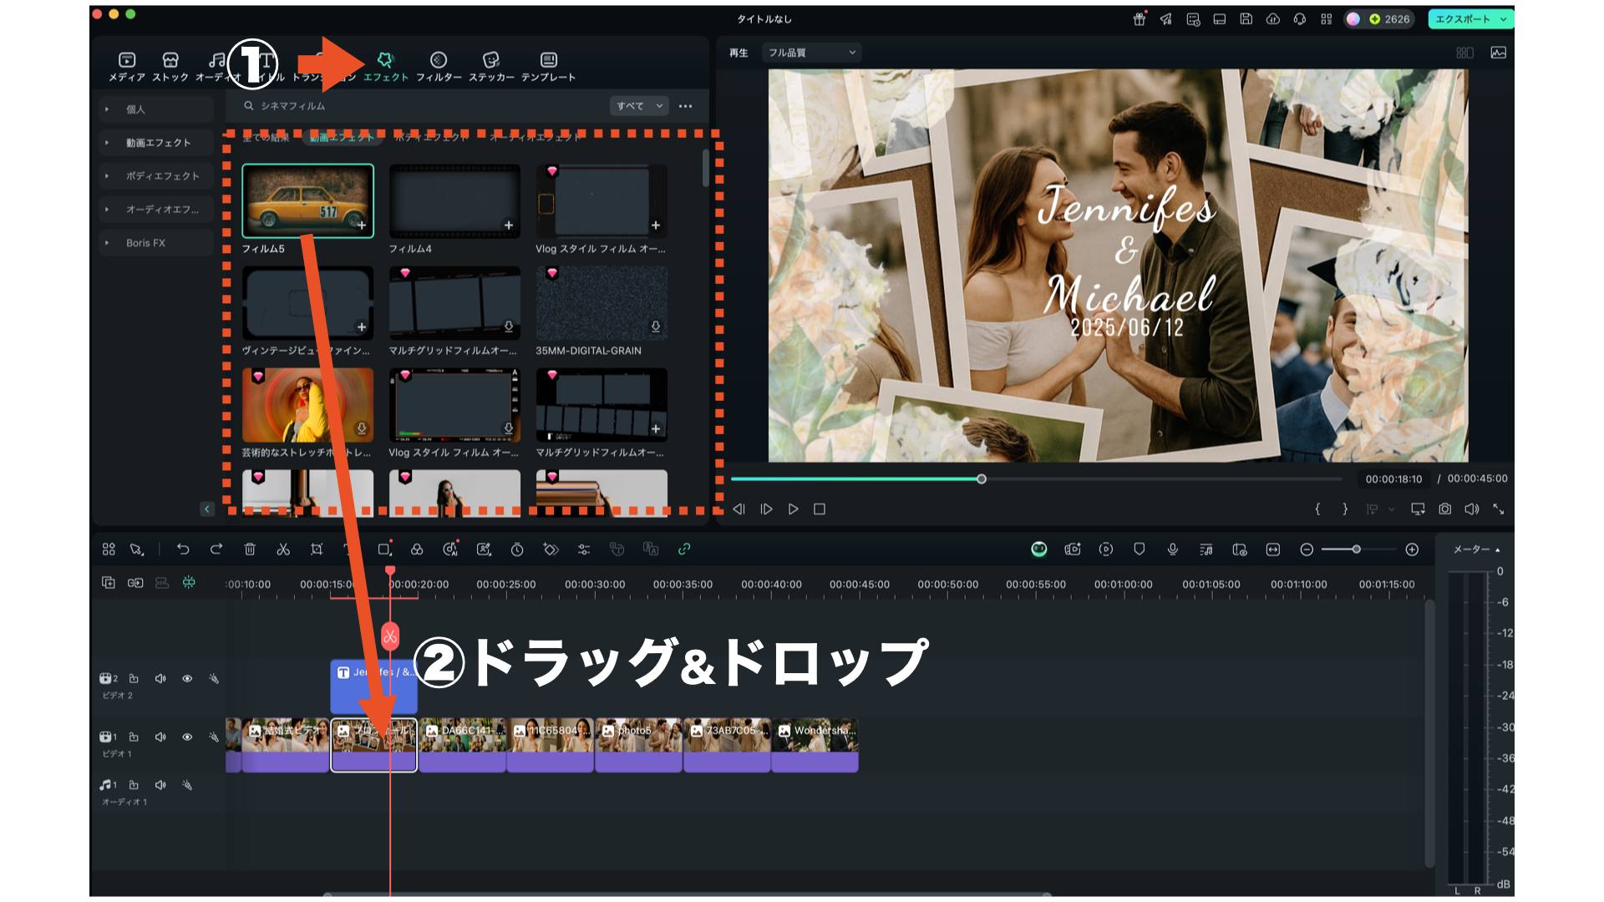
Task: Toggle the green link icon in toolbar
Action: tap(684, 549)
